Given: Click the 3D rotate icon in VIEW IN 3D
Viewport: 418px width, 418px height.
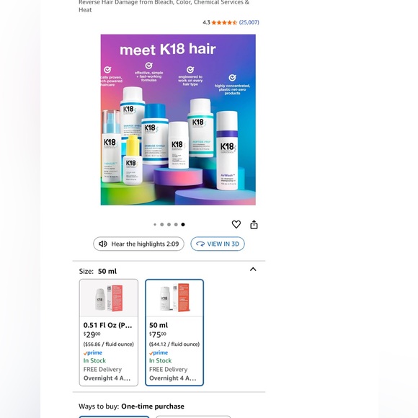Looking at the screenshot, I should tap(200, 244).
